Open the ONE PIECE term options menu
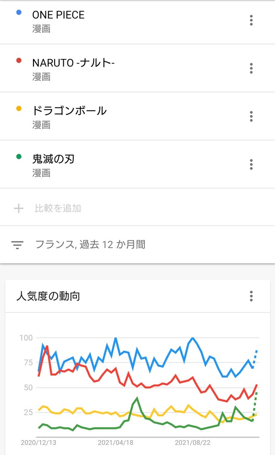 [x=251, y=20]
